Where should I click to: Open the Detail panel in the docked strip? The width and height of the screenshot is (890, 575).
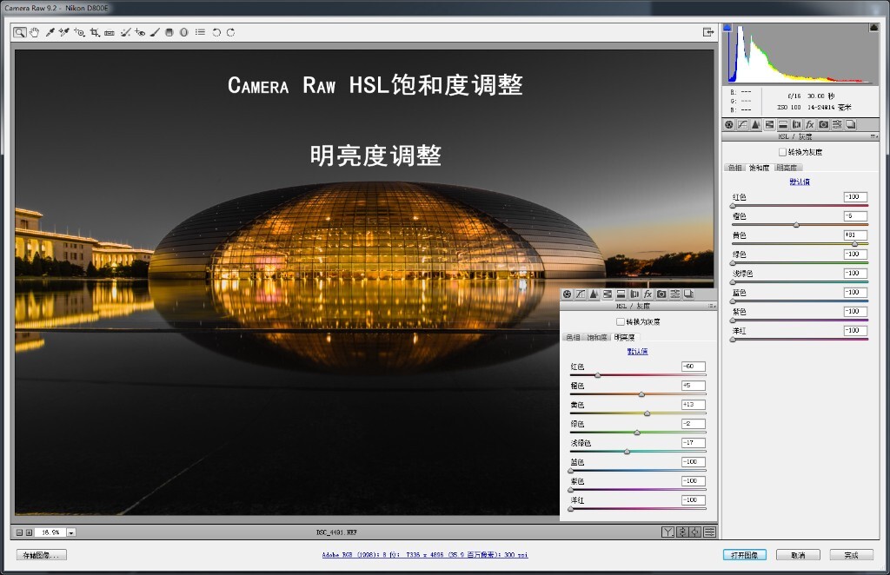[x=756, y=125]
